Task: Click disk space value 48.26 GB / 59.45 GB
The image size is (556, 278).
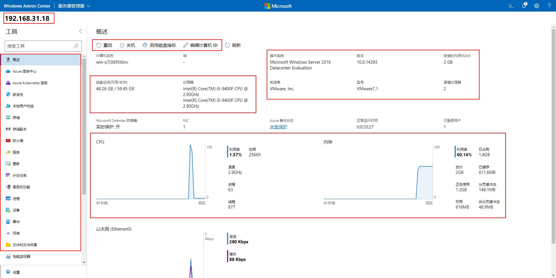Action: click(115, 89)
